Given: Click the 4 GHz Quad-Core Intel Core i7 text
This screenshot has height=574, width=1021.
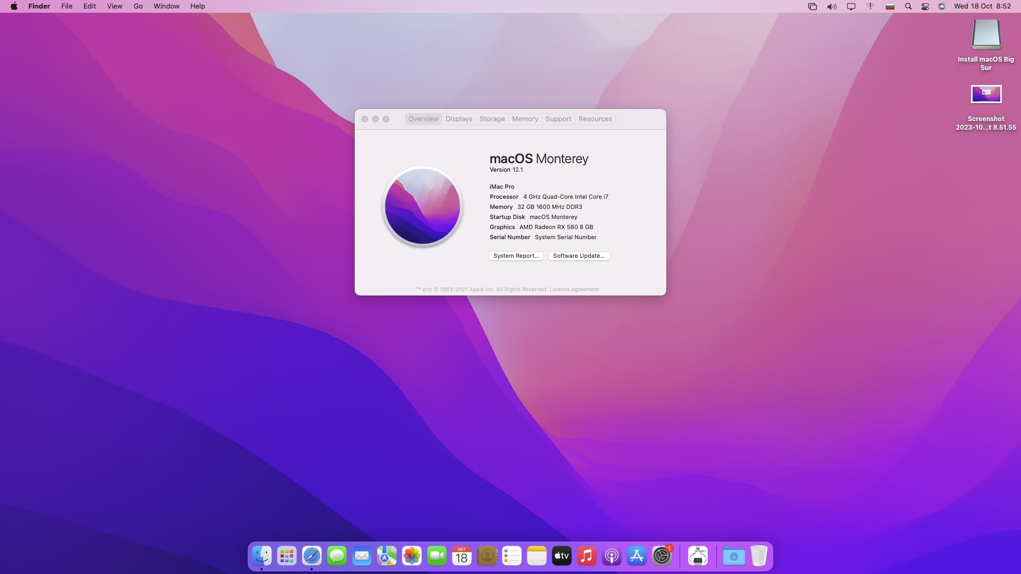Looking at the screenshot, I should (566, 197).
